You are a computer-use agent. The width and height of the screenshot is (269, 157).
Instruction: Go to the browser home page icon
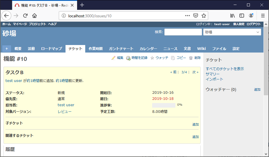tap(34, 16)
